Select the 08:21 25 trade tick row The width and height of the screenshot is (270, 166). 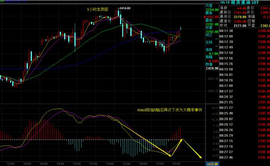(x=245, y=102)
